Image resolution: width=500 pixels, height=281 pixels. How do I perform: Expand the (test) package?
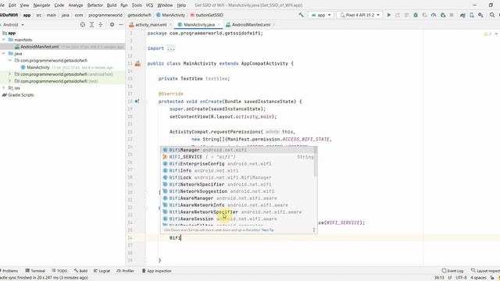click(10, 81)
